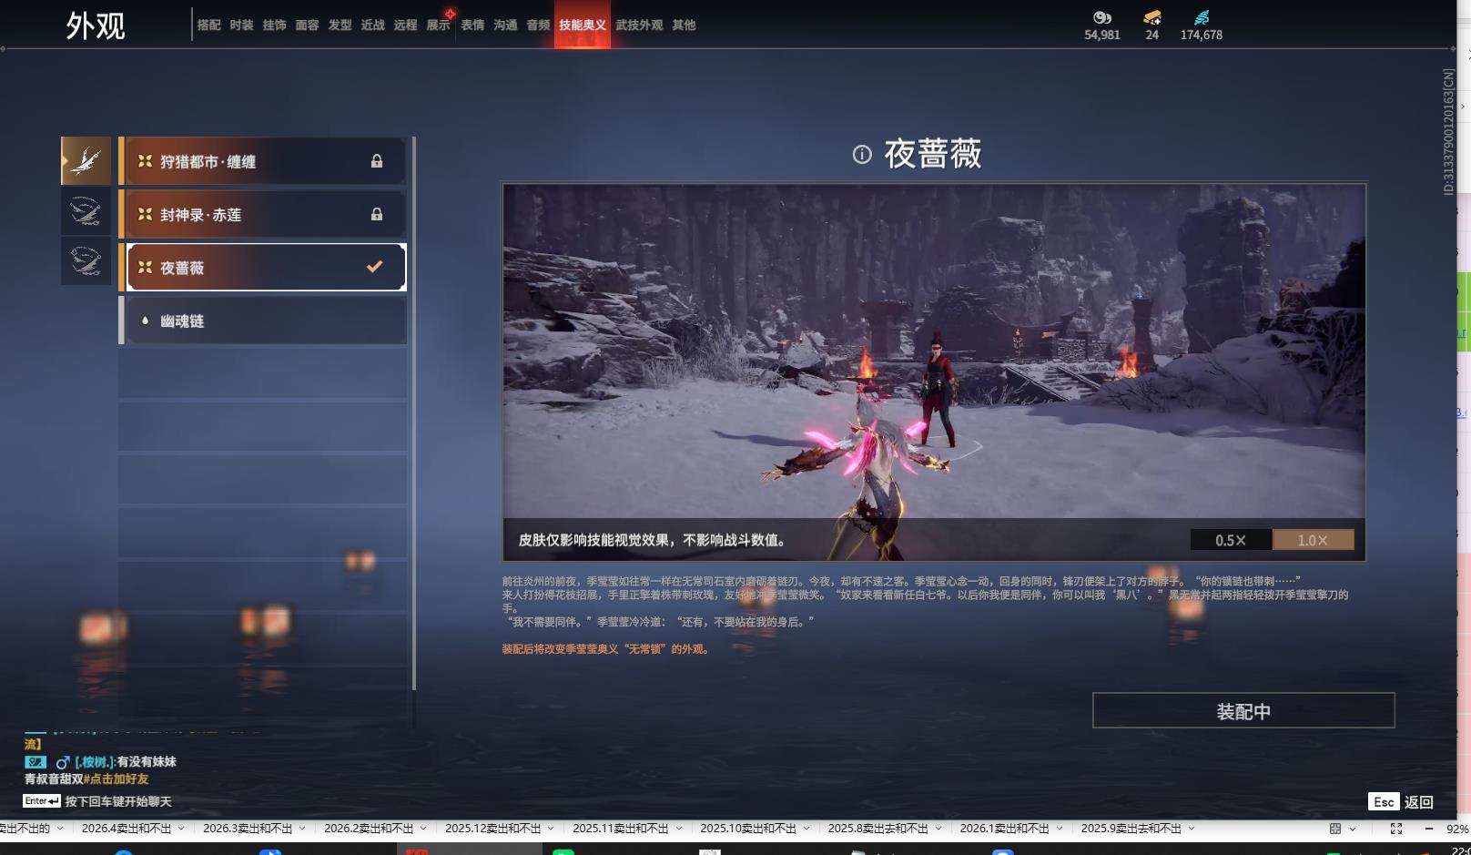Click the gold ticket currency icon showing 24

[1152, 17]
